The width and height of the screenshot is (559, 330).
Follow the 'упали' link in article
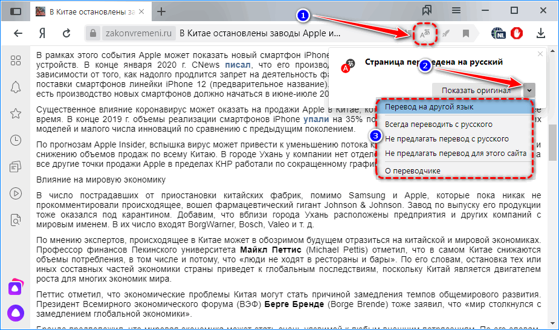pos(316,119)
